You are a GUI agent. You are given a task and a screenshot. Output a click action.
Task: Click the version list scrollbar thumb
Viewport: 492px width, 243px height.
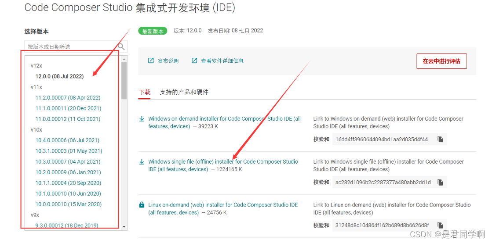pyautogui.click(x=124, y=80)
